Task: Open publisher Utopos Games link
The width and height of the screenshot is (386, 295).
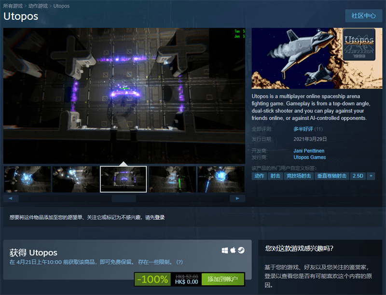Action: [309, 157]
